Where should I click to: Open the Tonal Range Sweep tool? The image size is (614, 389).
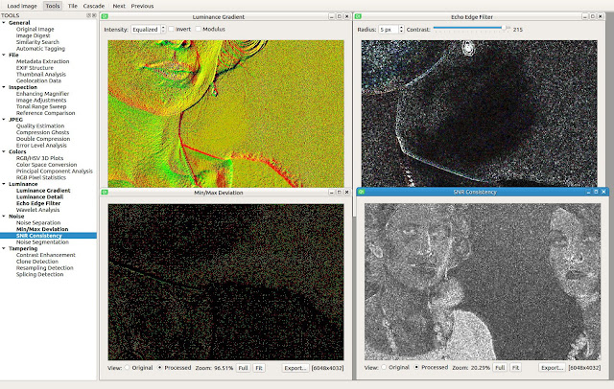(x=41, y=106)
